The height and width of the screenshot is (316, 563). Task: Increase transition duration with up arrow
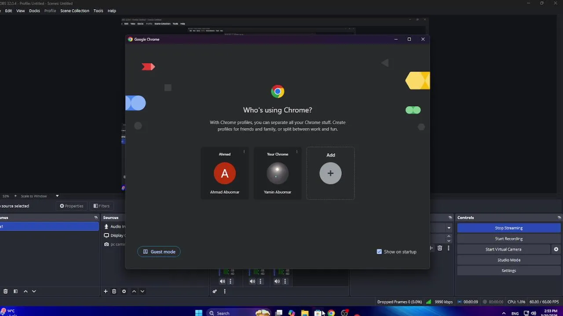(449, 236)
